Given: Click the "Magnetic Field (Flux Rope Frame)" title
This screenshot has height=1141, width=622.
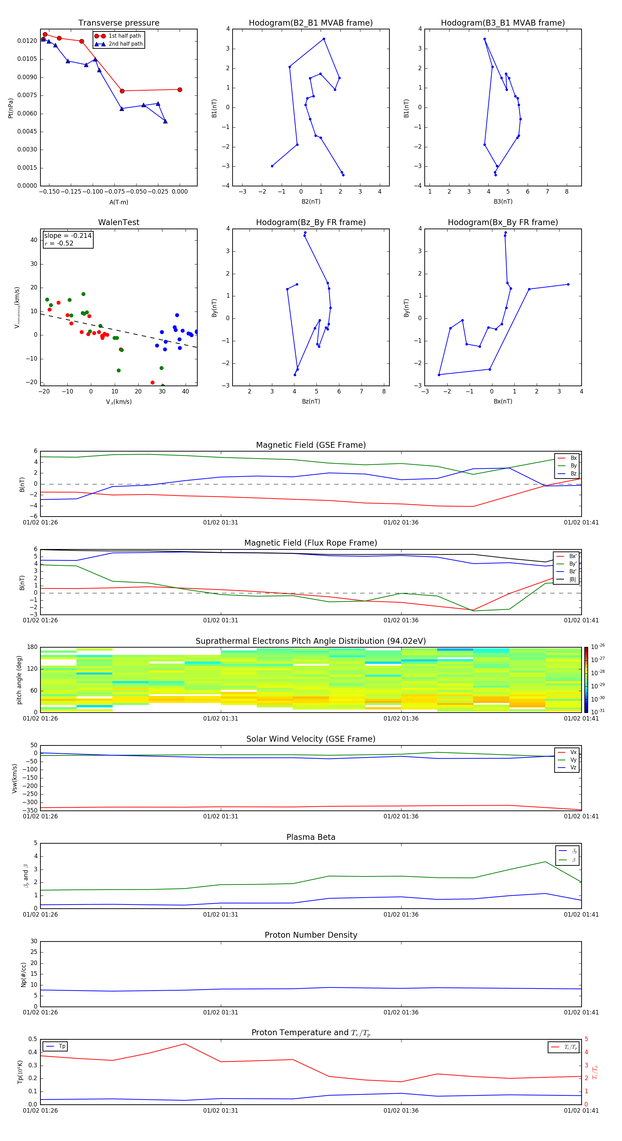Looking at the screenshot, I should coord(311,543).
